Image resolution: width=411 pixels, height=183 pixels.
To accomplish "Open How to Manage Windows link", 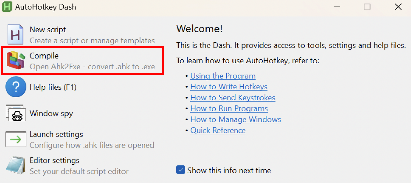I will [236, 119].
